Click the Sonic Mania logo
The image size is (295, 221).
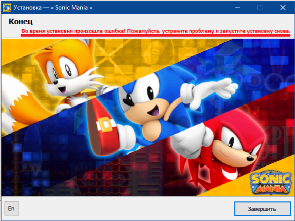271,183
